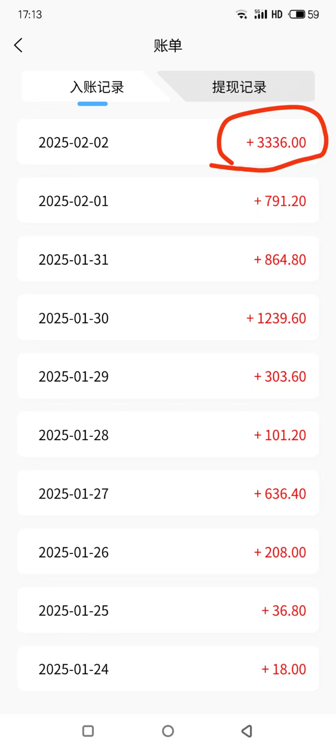This screenshot has height=748, width=336.
Task: Open the 2025-01-24 record of +18.00
Action: click(x=168, y=669)
